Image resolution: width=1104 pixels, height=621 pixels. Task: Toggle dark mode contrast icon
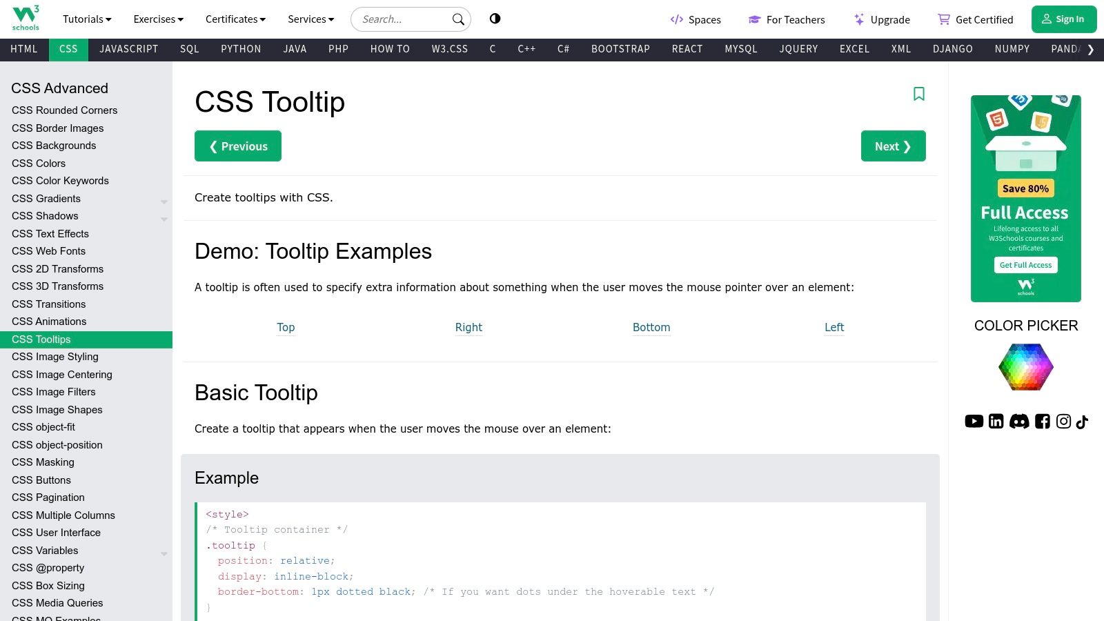(495, 19)
